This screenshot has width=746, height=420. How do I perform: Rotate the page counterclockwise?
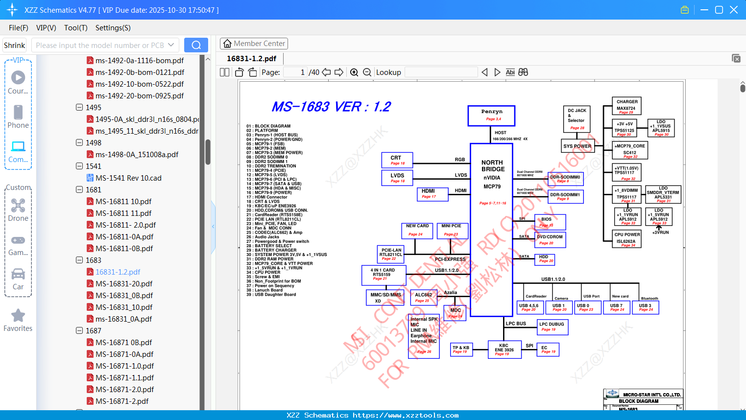click(x=240, y=72)
